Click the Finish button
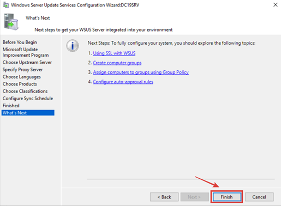This screenshot has width=281, height=206. (x=226, y=197)
